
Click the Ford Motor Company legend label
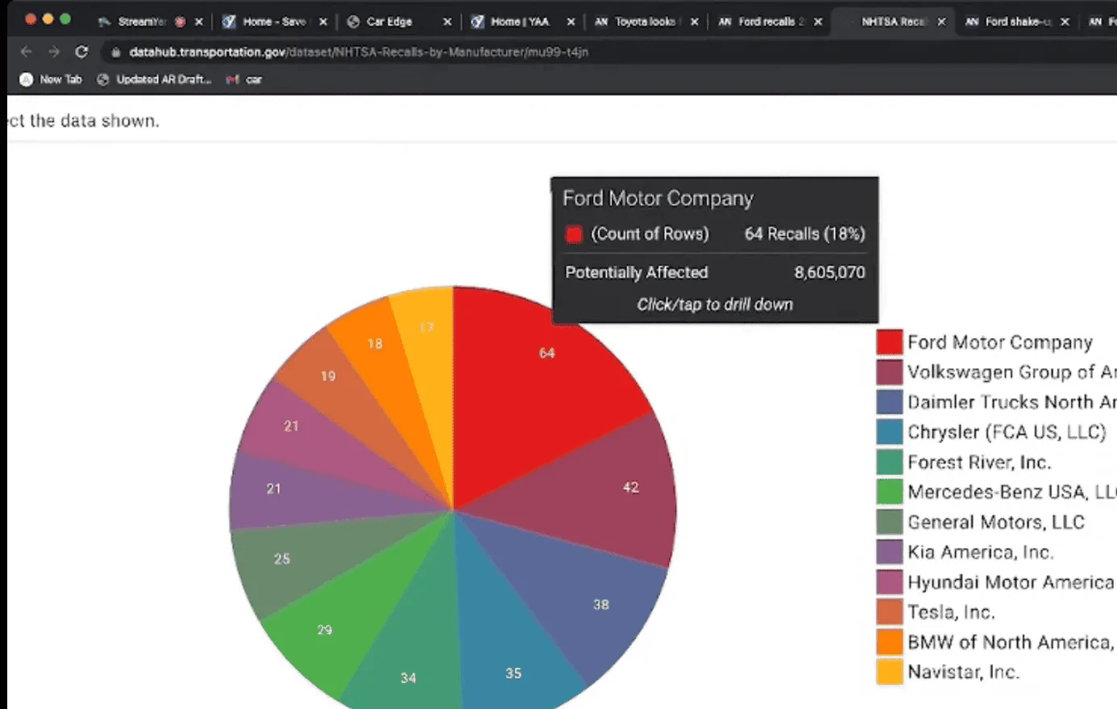click(x=1000, y=342)
